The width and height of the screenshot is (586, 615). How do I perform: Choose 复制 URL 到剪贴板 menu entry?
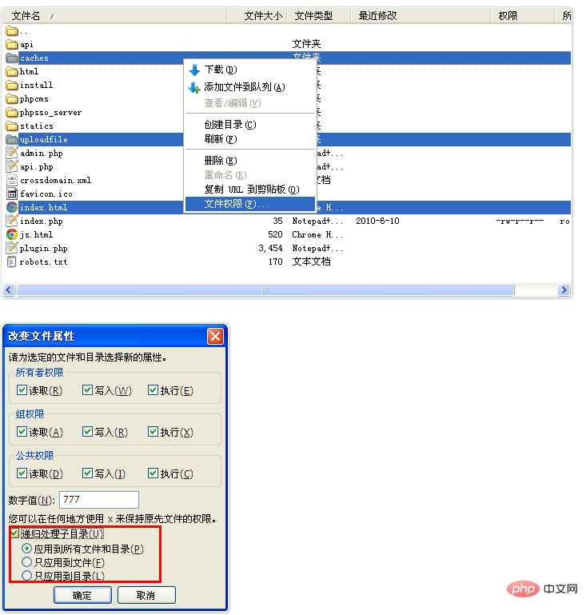point(250,190)
